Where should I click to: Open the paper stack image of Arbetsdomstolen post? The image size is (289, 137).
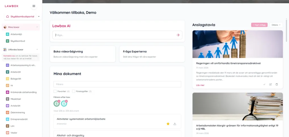point(238,107)
